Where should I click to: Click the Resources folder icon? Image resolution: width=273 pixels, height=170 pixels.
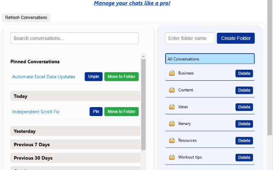click(172, 141)
